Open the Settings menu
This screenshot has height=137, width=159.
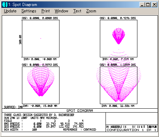(29, 11)
